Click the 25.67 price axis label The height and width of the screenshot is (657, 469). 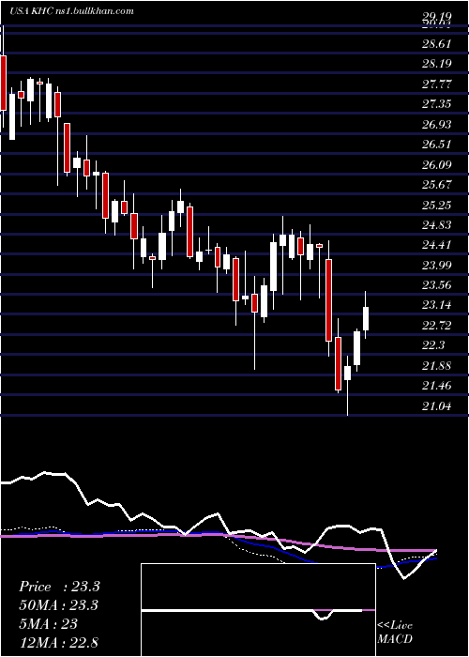436,185
